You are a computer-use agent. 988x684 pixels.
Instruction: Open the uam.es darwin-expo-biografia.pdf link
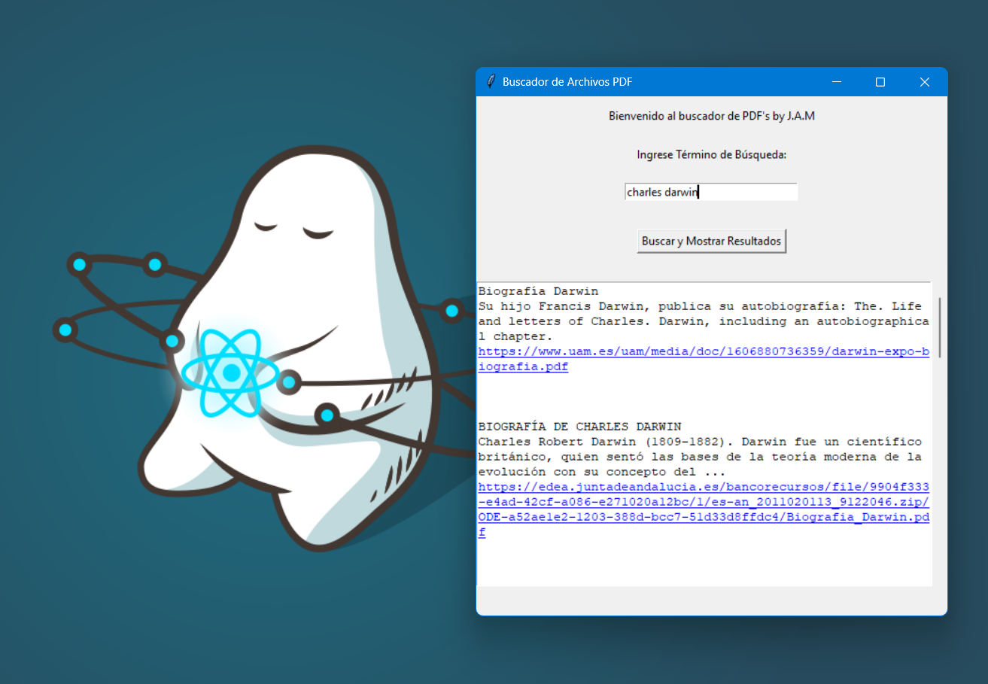(704, 360)
